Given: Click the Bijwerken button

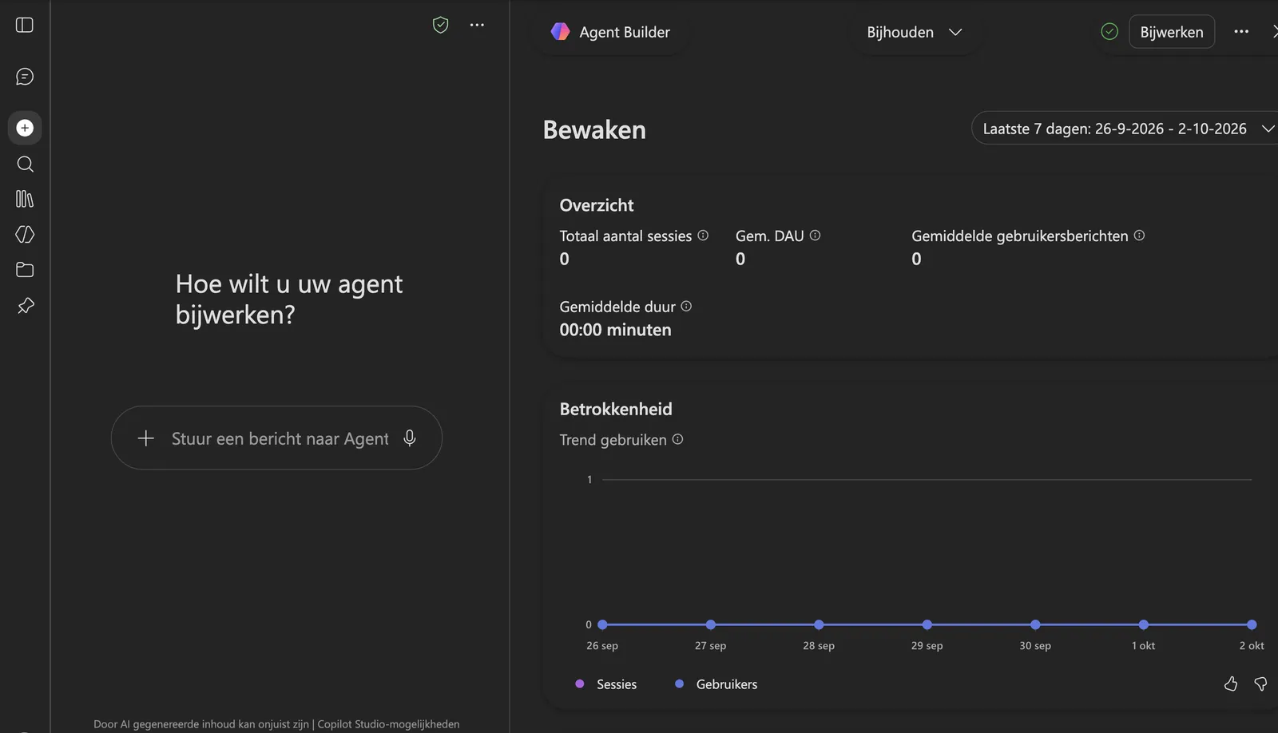Looking at the screenshot, I should pyautogui.click(x=1172, y=32).
